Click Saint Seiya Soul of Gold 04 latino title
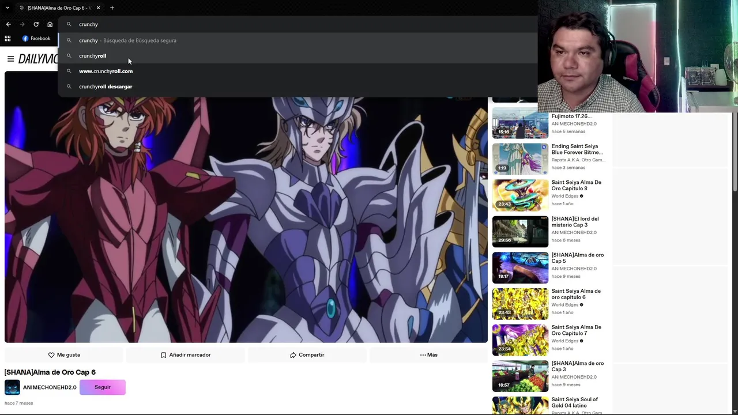The height and width of the screenshot is (415, 738). click(575, 402)
